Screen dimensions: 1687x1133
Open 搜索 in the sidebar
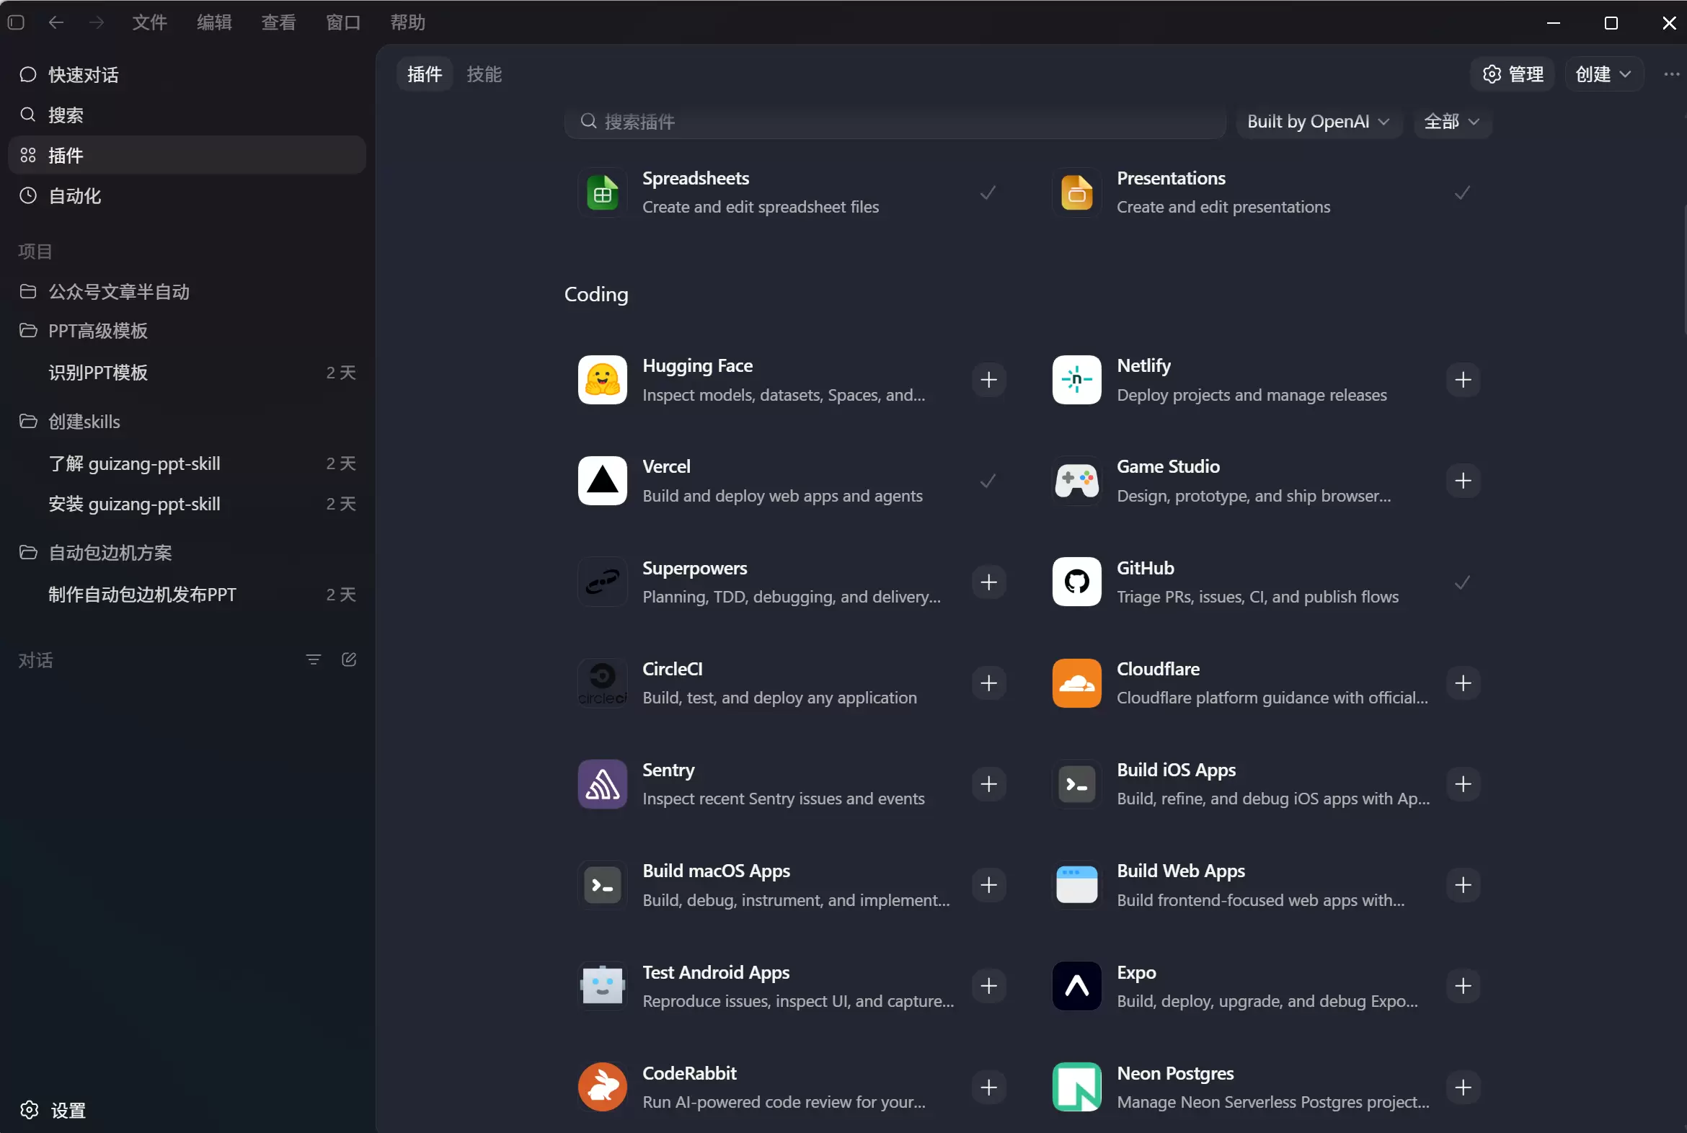click(187, 115)
